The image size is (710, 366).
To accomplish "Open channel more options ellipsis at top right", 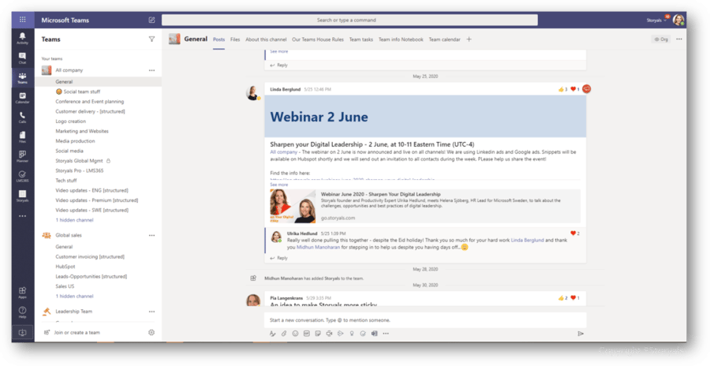I will [x=678, y=39].
